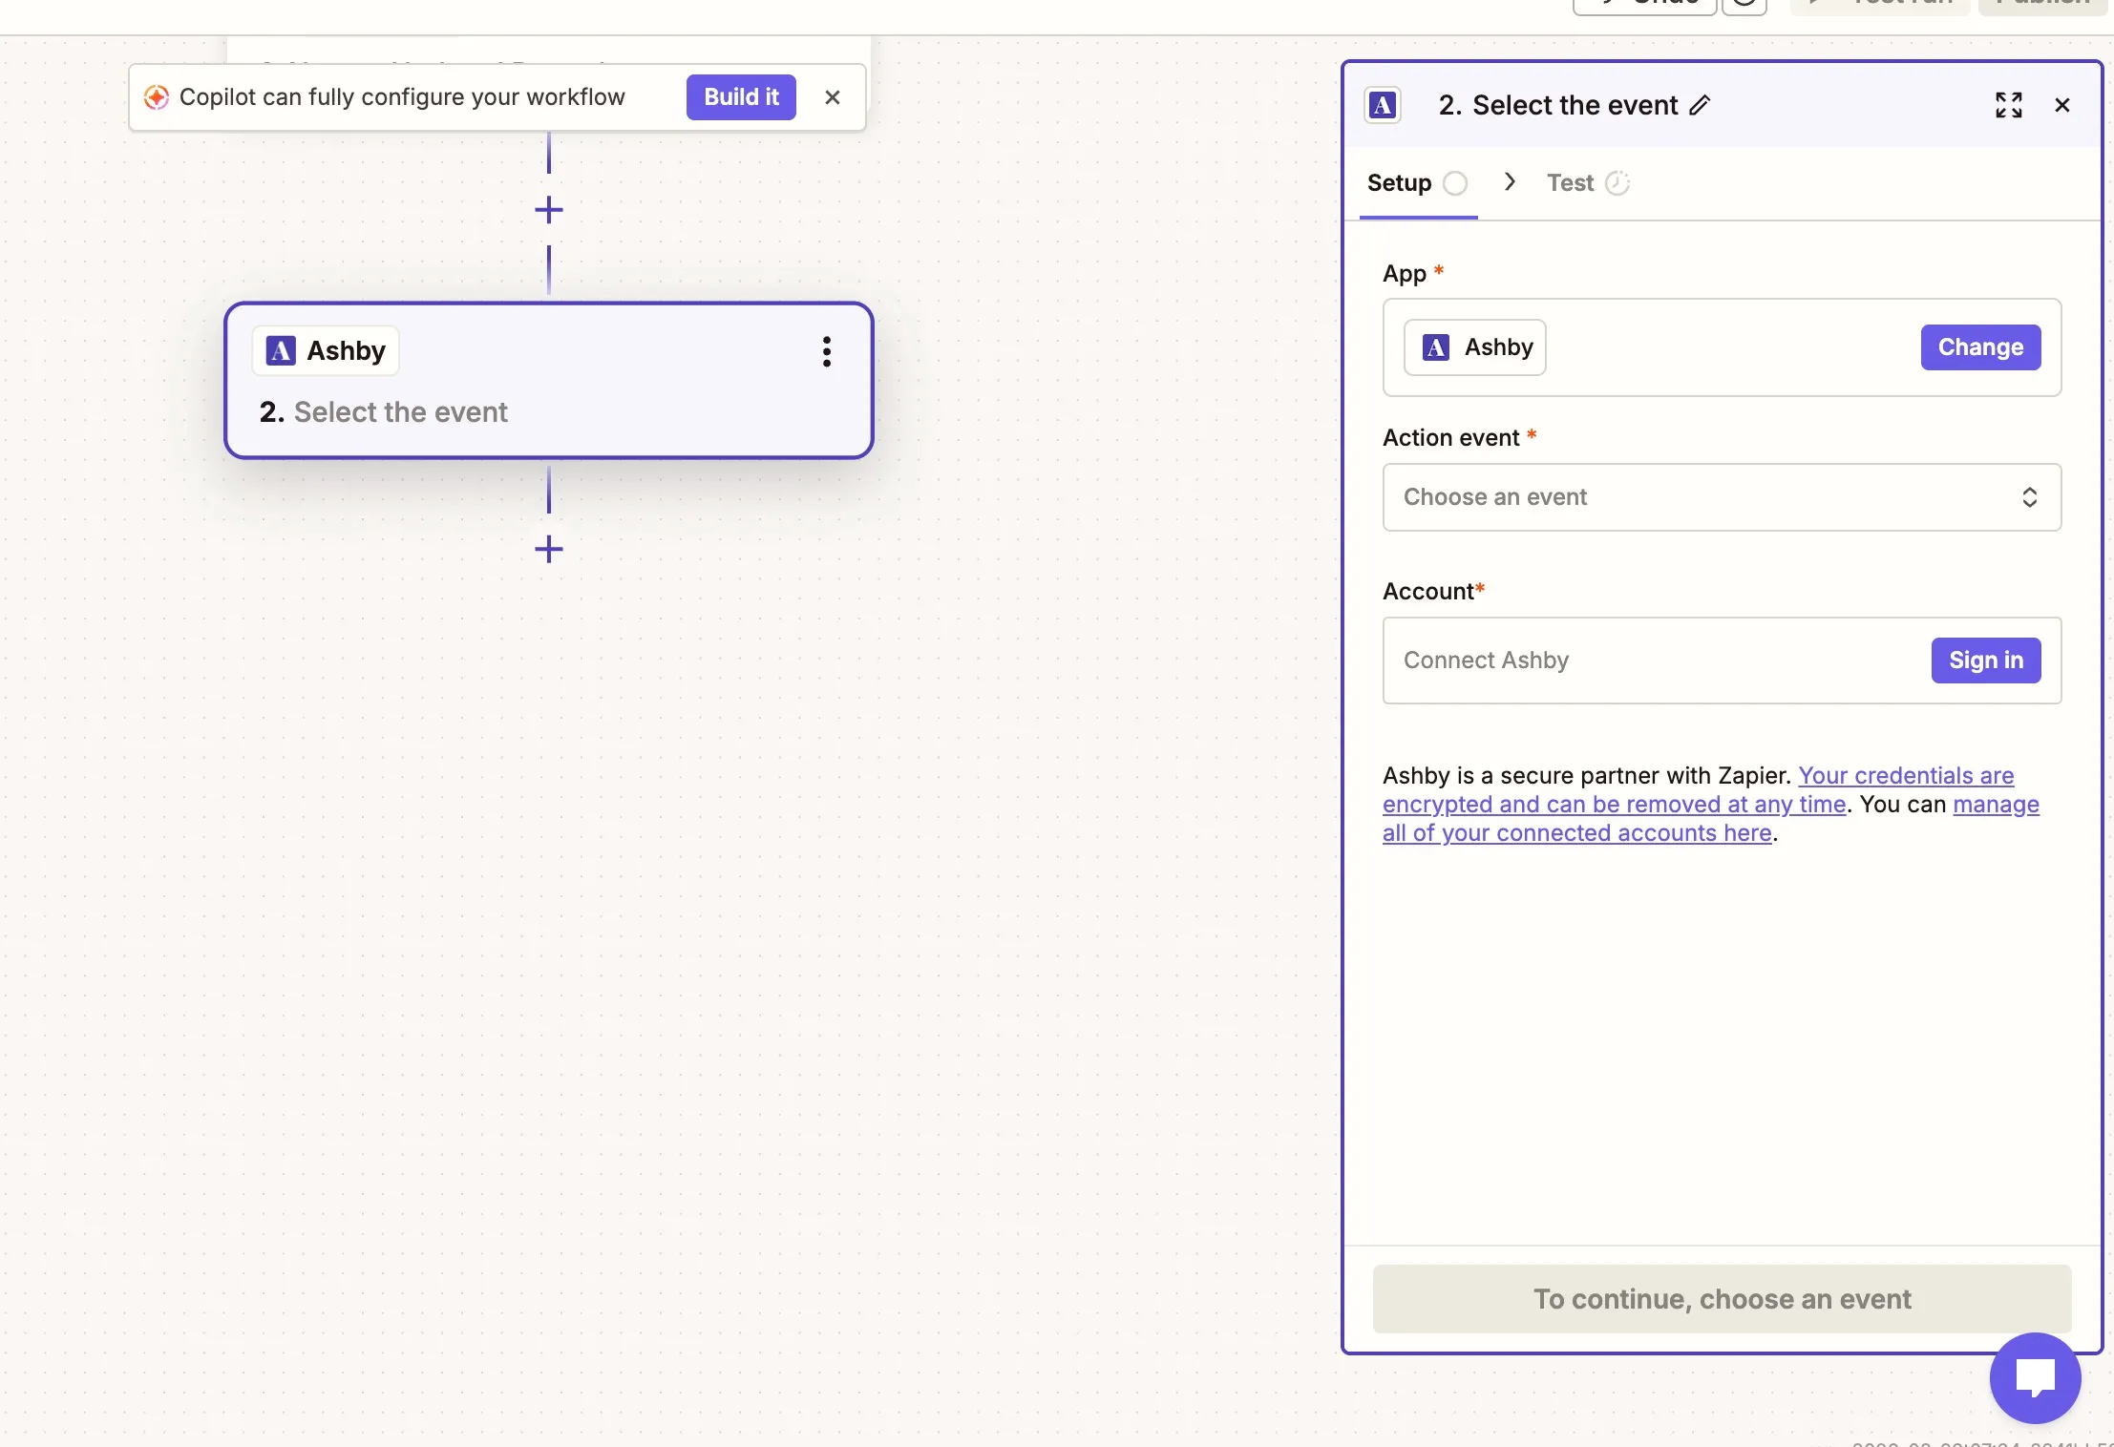Screen dimensions: 2114x1447
Task: Click 'To continue, choose an event' button
Action: (x=1722, y=1299)
